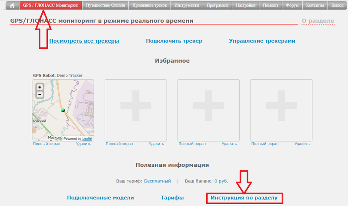Zoom in on the Demo Tracker map
Image resolution: width=348 pixels, height=206 pixels.
pyautogui.click(x=40, y=87)
